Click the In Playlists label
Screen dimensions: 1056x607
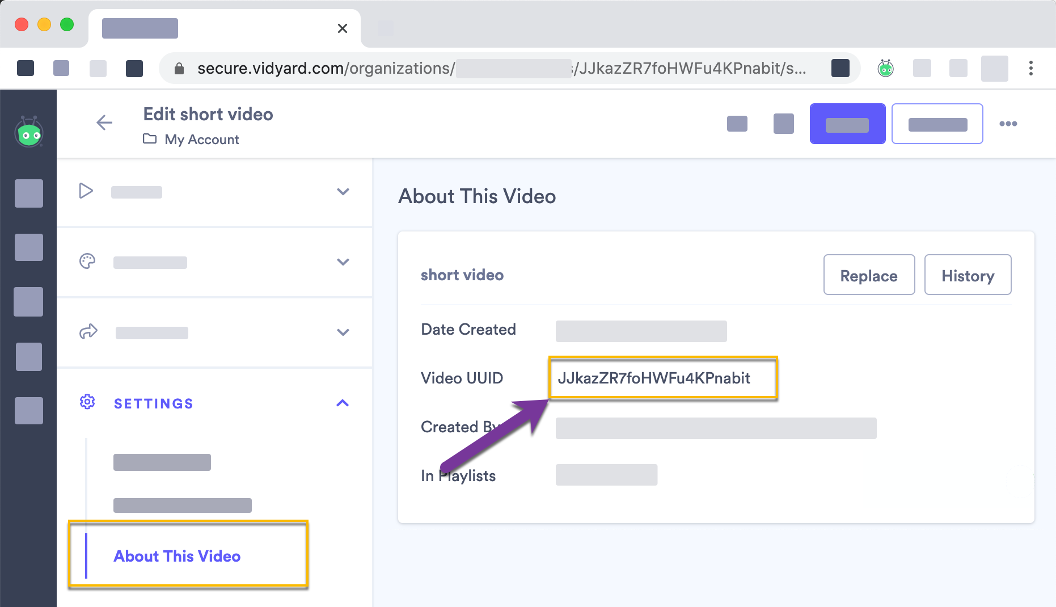click(458, 476)
